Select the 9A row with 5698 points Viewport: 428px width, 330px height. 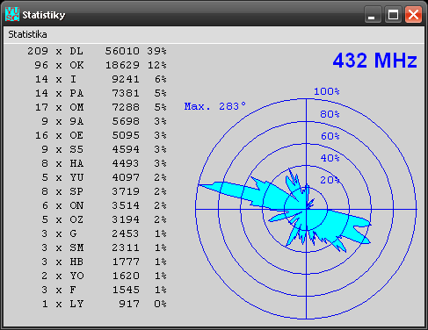click(104, 121)
